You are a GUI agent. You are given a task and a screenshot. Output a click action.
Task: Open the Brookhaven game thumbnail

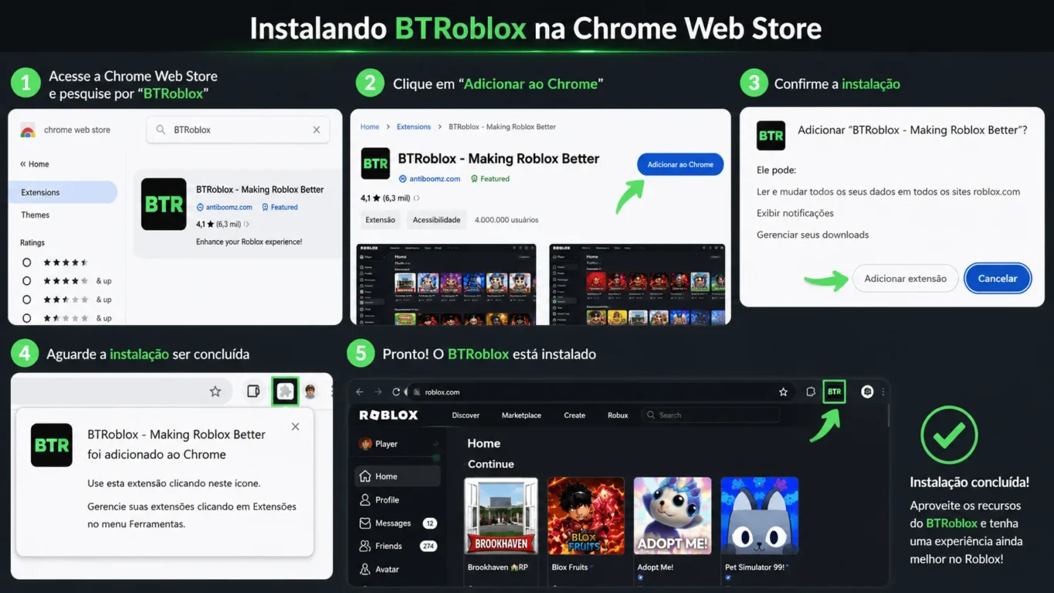501,516
